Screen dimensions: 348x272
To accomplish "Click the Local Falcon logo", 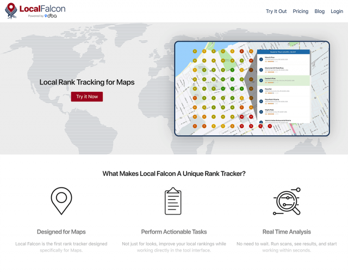I will pyautogui.click(x=35, y=11).
